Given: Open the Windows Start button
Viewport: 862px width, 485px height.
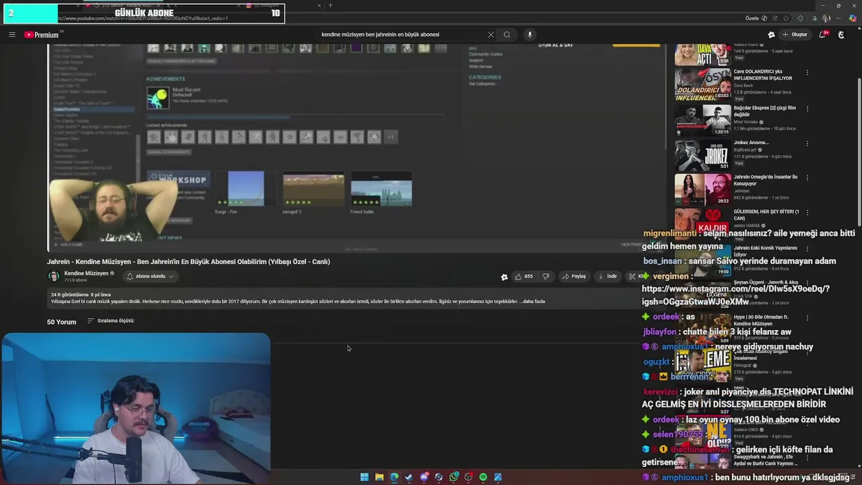Looking at the screenshot, I should pyautogui.click(x=364, y=477).
